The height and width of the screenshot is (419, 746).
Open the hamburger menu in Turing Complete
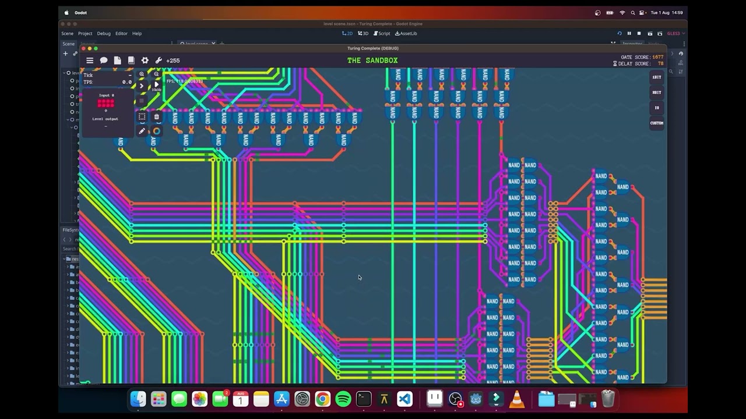(90, 61)
